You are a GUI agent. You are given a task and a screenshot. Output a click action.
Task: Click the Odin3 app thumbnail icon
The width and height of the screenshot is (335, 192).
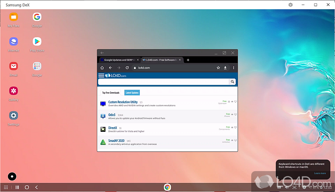103,116
